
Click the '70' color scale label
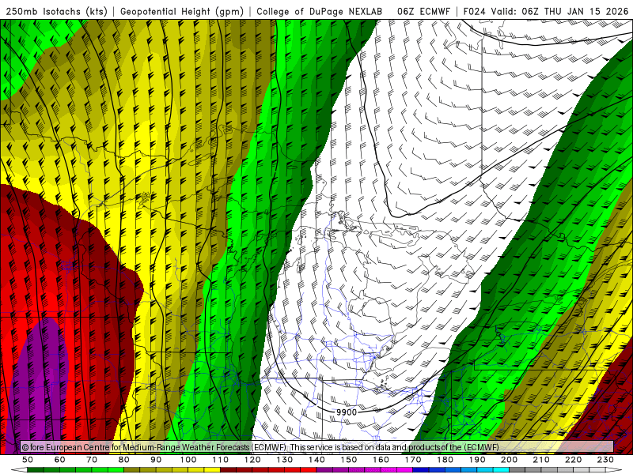(92, 460)
